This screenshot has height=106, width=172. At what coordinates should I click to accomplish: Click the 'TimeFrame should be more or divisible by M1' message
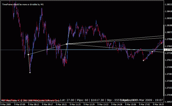click(23, 4)
